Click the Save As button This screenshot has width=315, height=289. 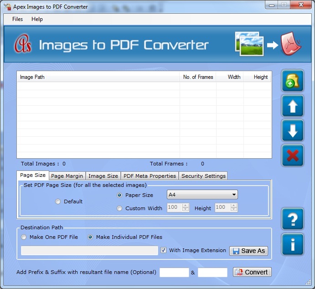click(x=248, y=251)
